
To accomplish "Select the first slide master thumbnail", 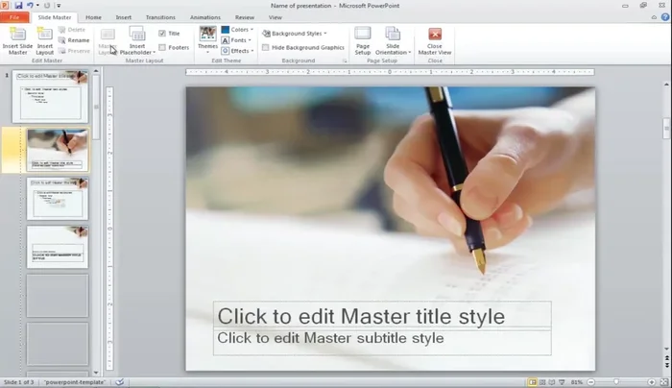I will tap(50, 97).
